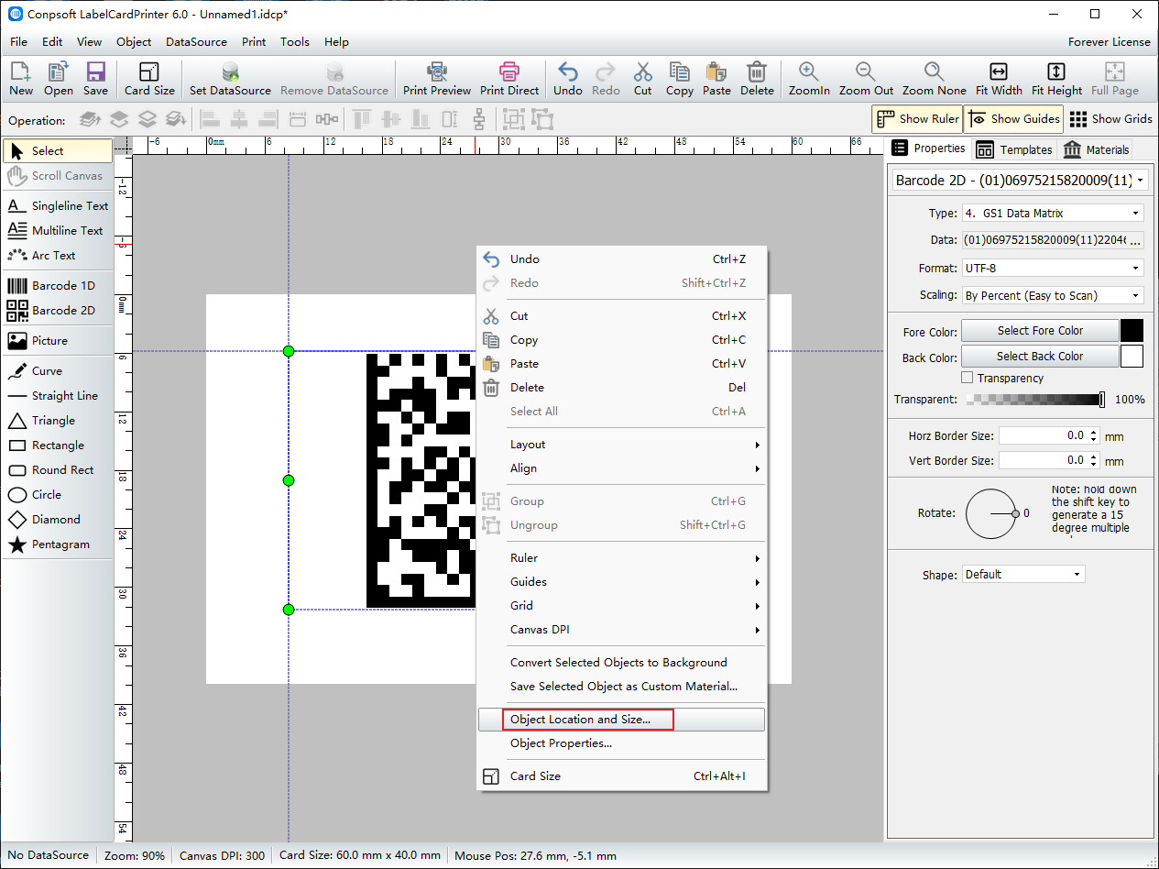Expand the Guides submenu
This screenshot has height=869, width=1159.
pyautogui.click(x=621, y=582)
